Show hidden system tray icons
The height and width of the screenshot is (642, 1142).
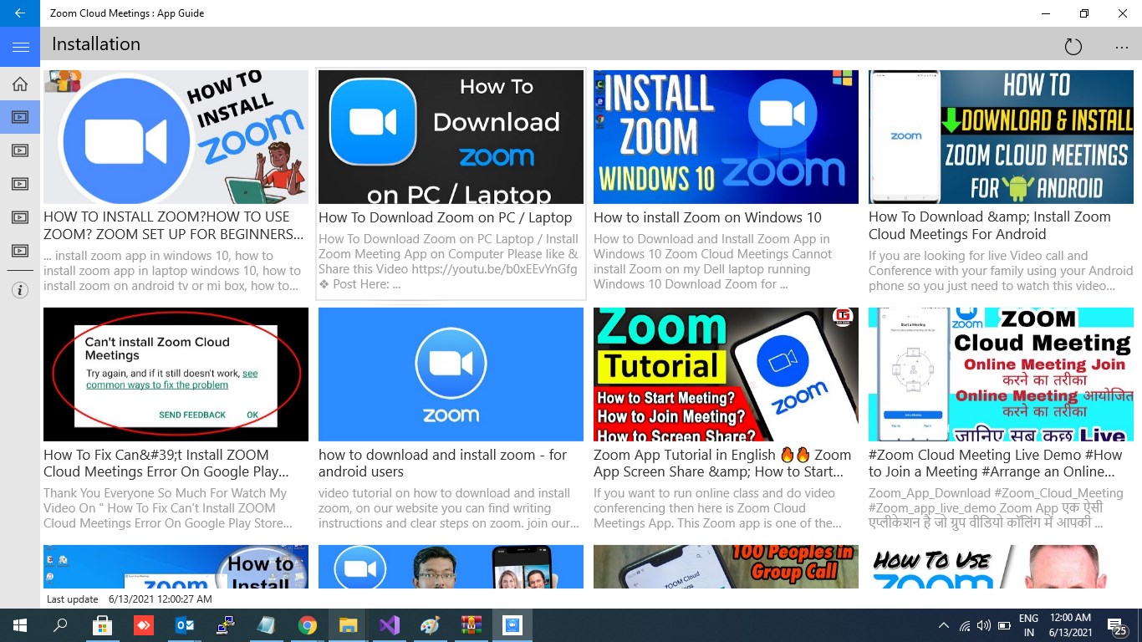tap(944, 625)
